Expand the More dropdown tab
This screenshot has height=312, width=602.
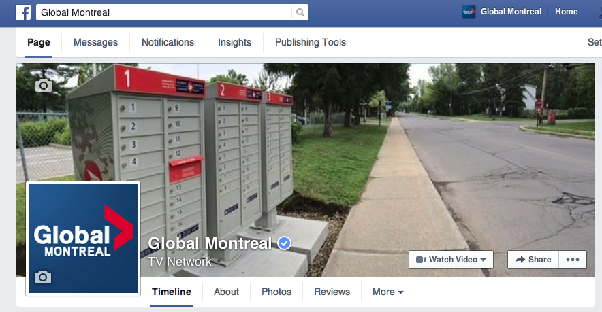point(387,292)
